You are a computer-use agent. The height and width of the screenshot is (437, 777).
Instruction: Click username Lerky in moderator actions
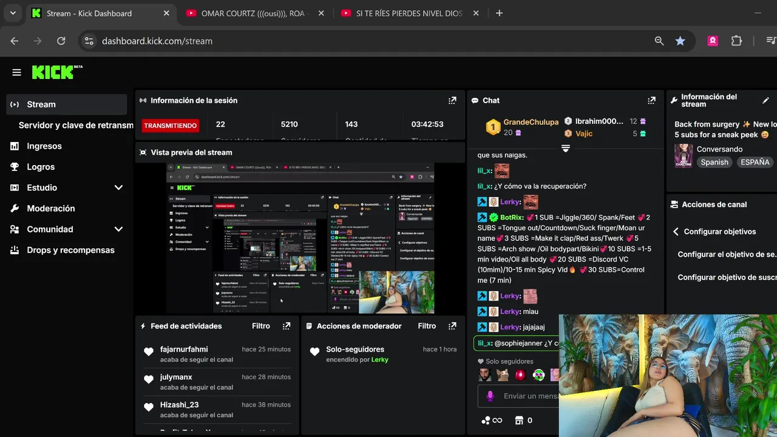tap(379, 360)
